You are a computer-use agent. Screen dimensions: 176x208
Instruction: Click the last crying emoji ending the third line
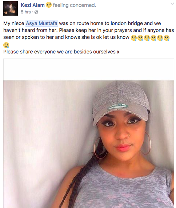pyautogui.click(x=167, y=38)
